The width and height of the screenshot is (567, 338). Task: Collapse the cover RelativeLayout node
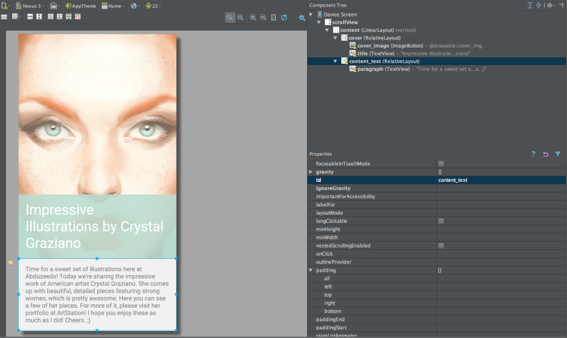[335, 38]
